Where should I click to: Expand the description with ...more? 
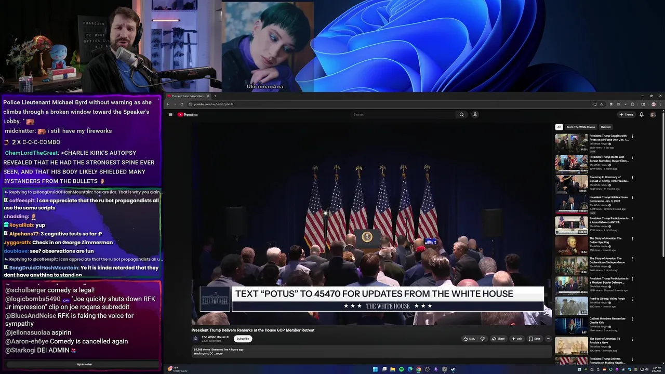tap(219, 354)
